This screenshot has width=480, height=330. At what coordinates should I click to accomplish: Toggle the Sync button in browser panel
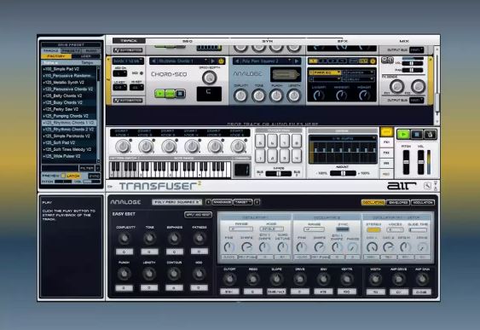pyautogui.click(x=94, y=176)
